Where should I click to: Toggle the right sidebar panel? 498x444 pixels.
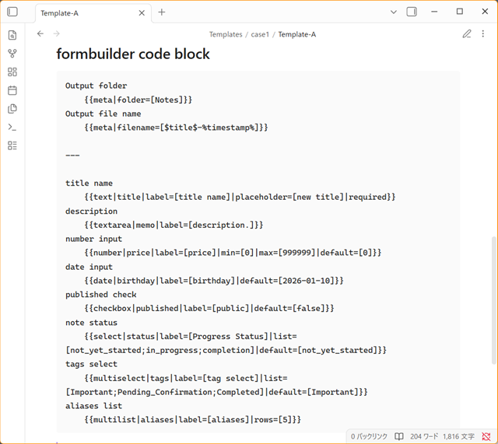click(x=412, y=12)
